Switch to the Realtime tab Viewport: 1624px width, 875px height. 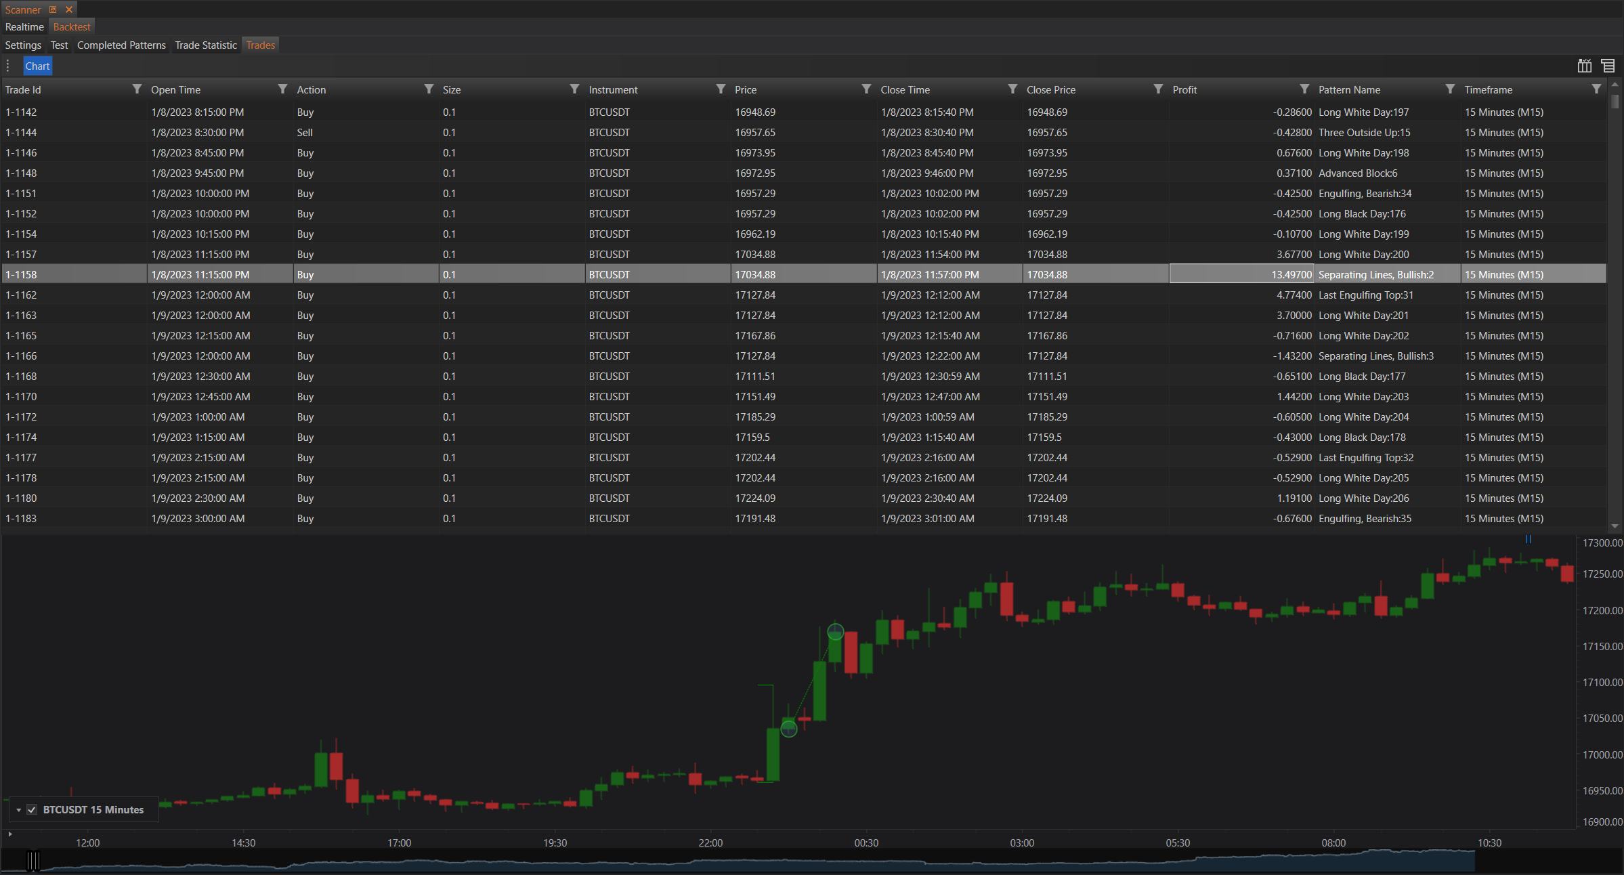tap(24, 27)
